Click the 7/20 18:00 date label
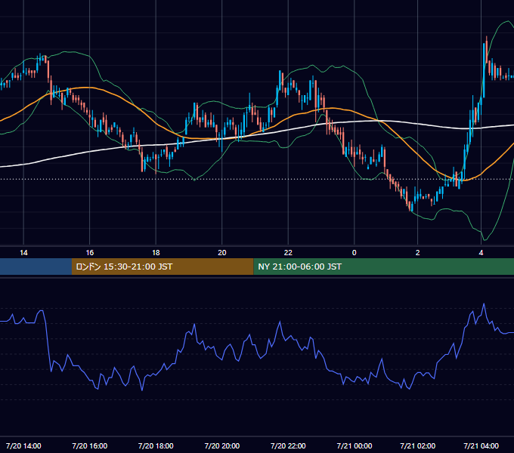The image size is (514, 453). pyautogui.click(x=156, y=445)
